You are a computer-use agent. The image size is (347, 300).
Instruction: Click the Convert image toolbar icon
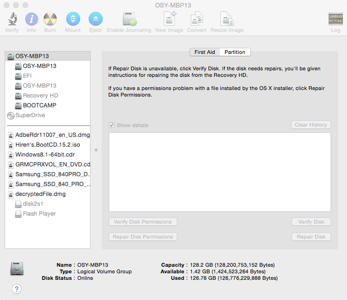197,19
